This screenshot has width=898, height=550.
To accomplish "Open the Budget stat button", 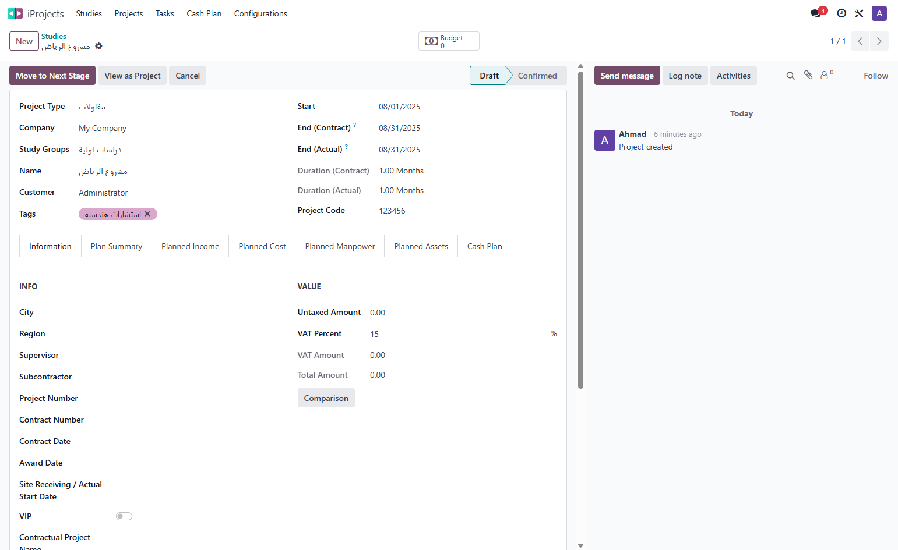I will coord(449,41).
